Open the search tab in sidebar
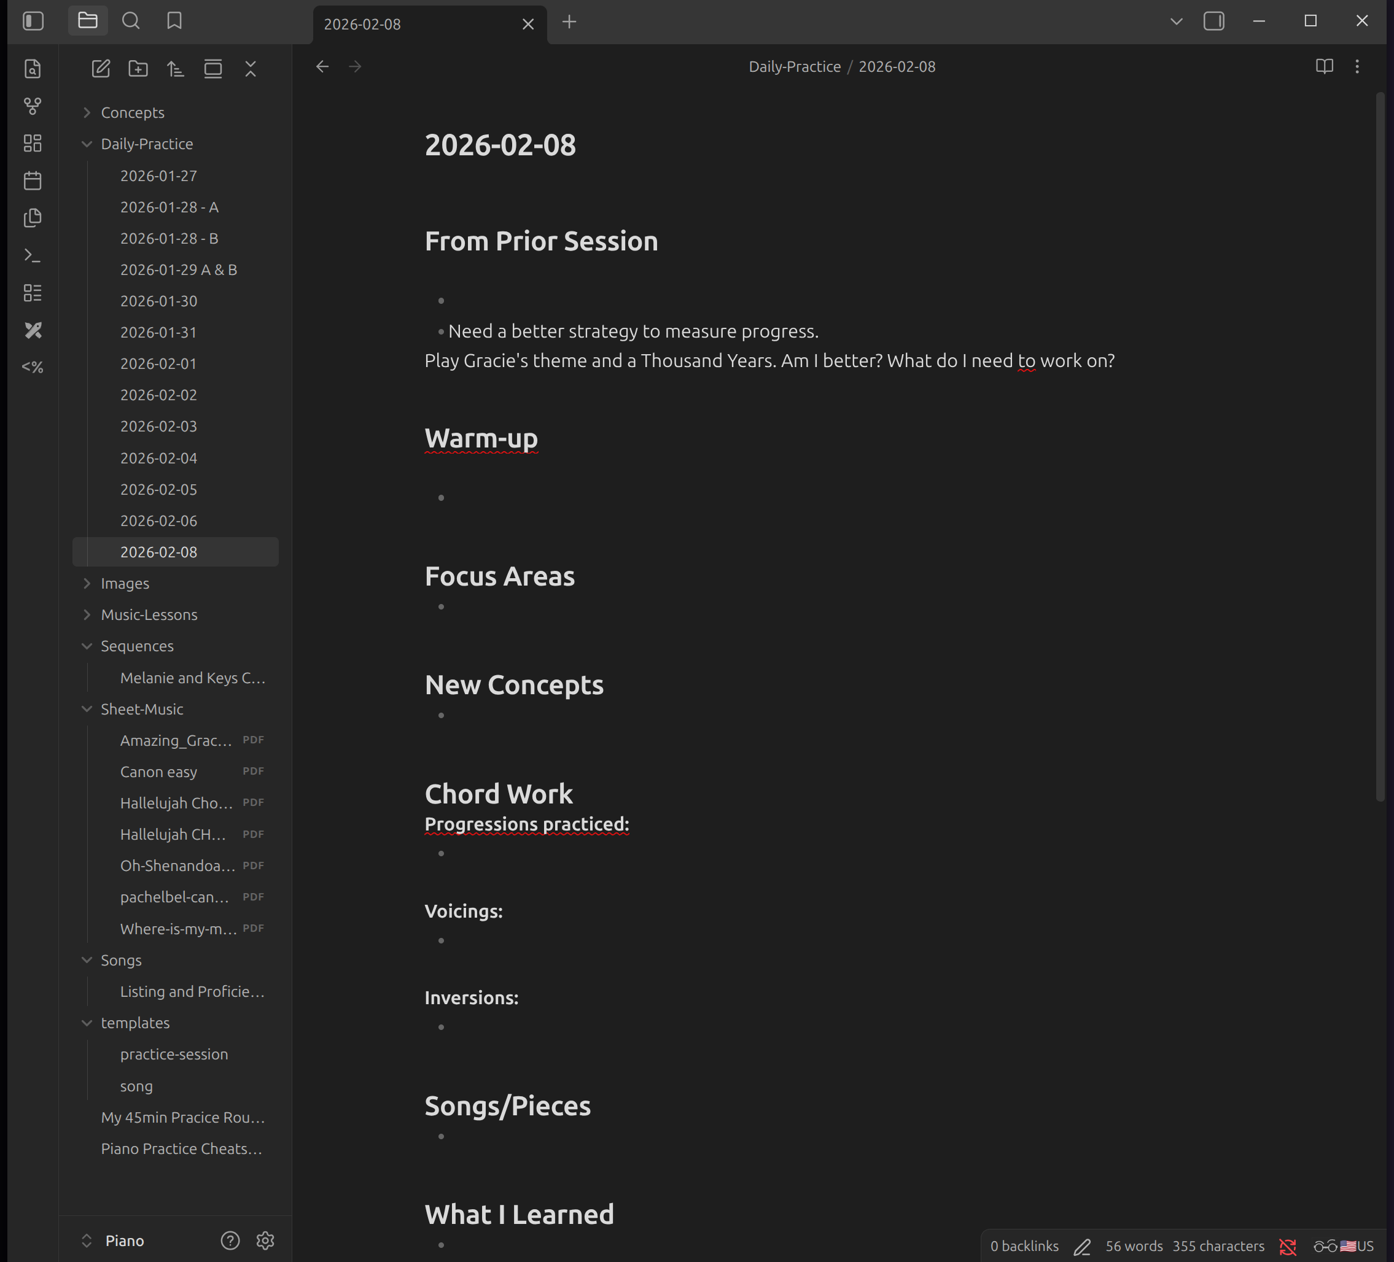The height and width of the screenshot is (1262, 1394). [x=131, y=21]
